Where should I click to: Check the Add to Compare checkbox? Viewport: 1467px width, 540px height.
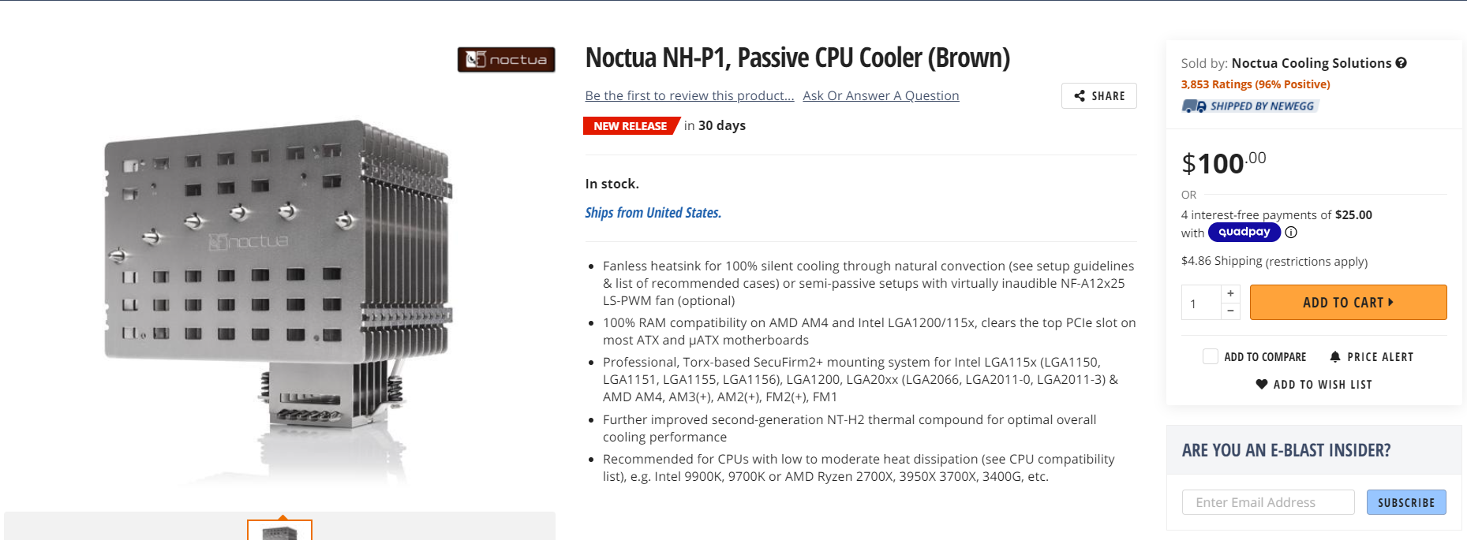coord(1210,357)
